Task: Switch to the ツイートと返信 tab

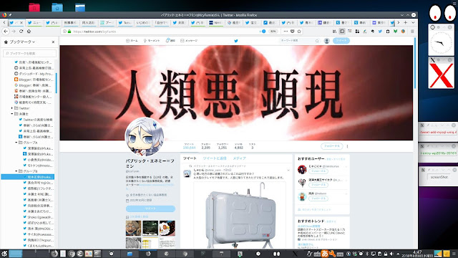Action: click(x=215, y=158)
